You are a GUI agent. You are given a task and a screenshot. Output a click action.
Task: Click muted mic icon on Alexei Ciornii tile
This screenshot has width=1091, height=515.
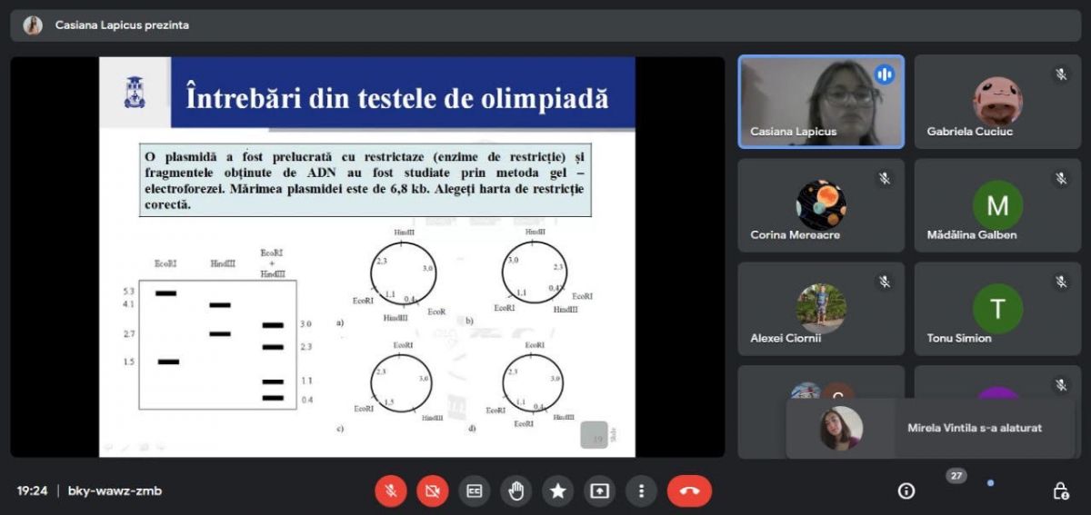884,282
